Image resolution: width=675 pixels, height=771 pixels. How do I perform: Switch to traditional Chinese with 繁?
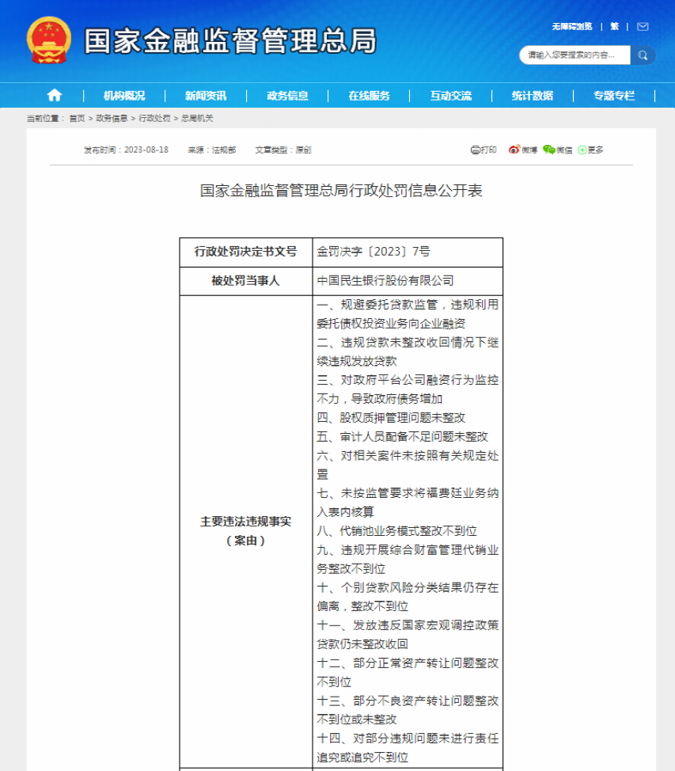tap(615, 27)
